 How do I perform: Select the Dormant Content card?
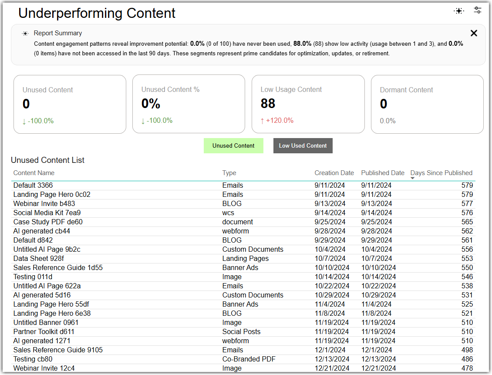point(427,104)
